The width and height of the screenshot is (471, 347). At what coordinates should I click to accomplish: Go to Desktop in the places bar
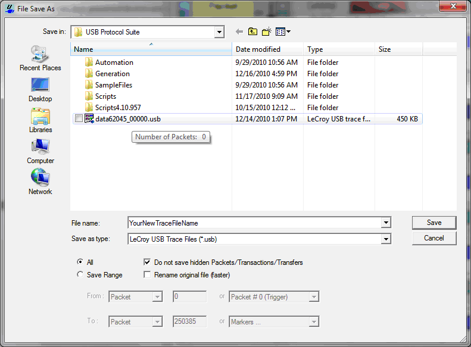pyautogui.click(x=40, y=90)
